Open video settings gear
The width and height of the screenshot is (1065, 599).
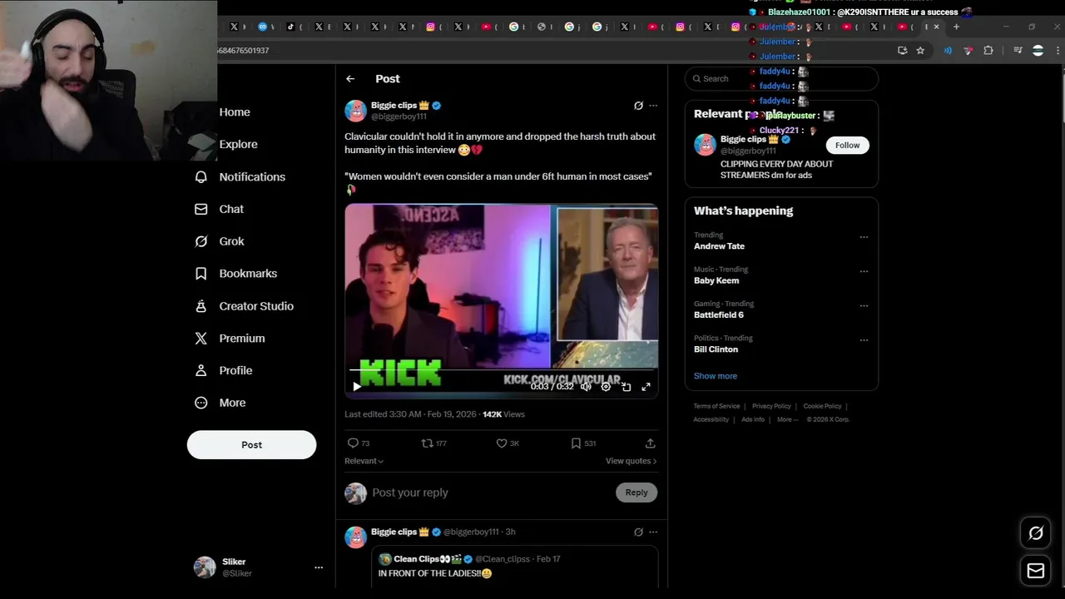click(x=606, y=387)
